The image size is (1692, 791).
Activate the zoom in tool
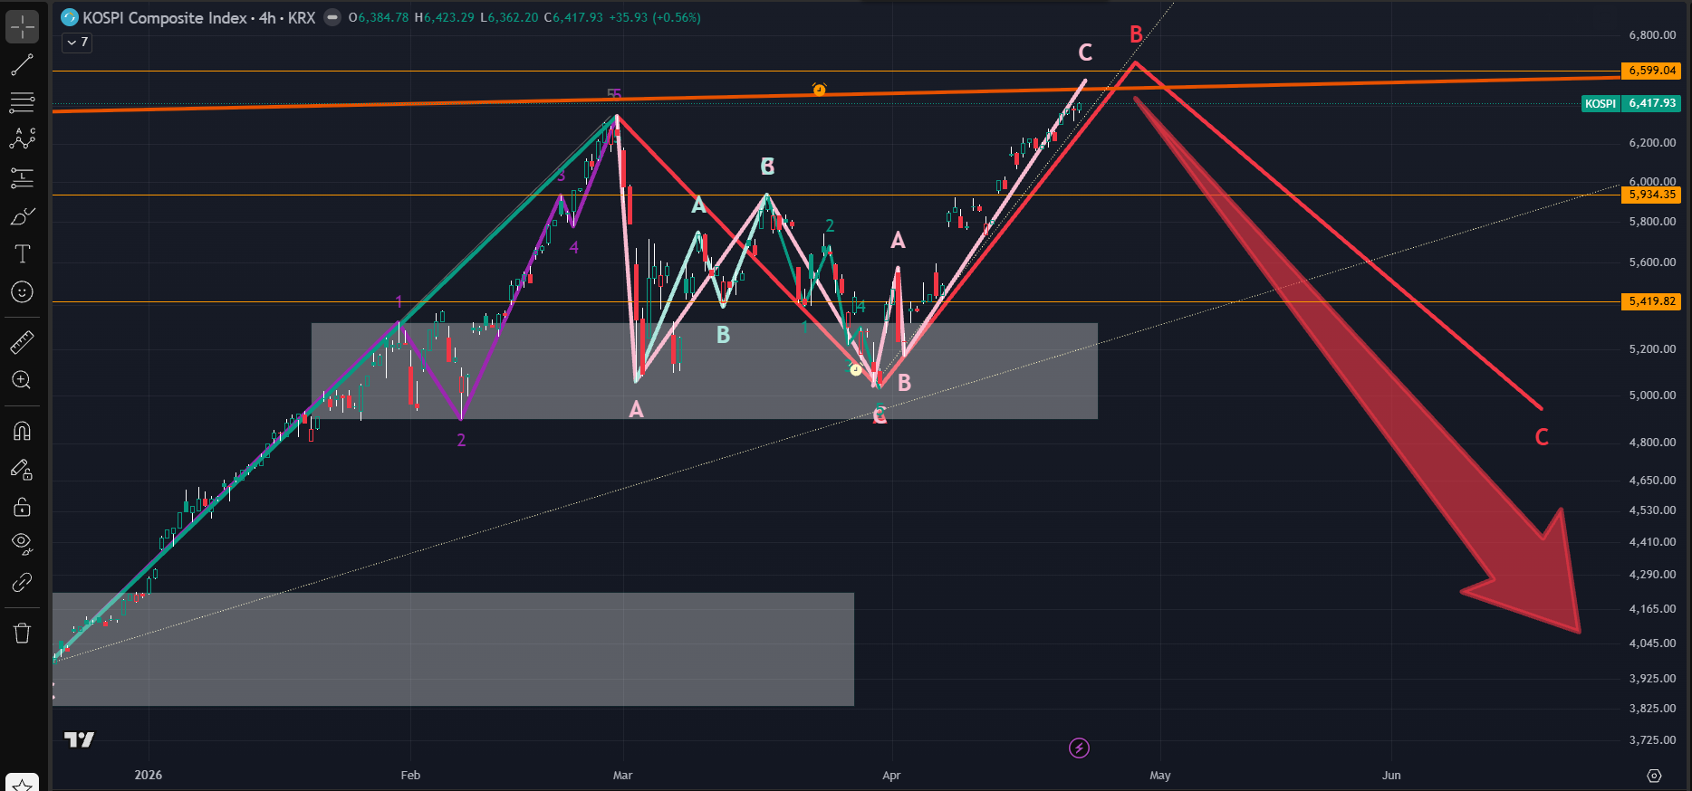pyautogui.click(x=22, y=380)
